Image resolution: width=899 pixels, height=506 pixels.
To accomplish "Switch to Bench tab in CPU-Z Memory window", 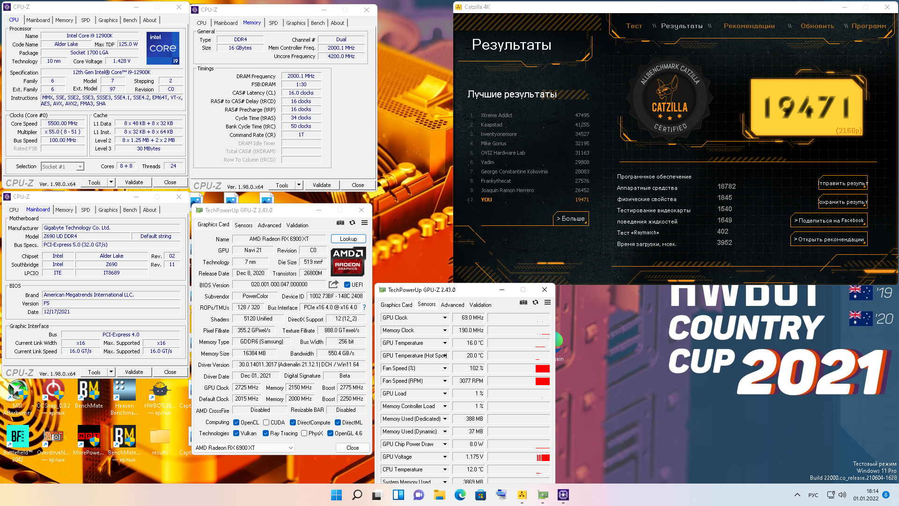I will click(317, 22).
